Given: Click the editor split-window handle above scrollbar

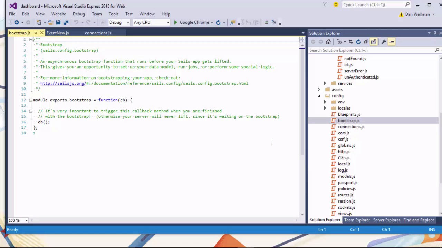Looking at the screenshot, I should click(302, 39).
